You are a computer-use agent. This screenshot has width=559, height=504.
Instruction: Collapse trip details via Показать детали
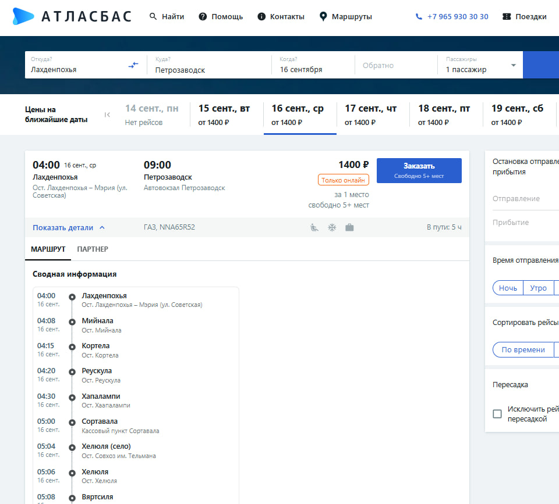pos(69,227)
